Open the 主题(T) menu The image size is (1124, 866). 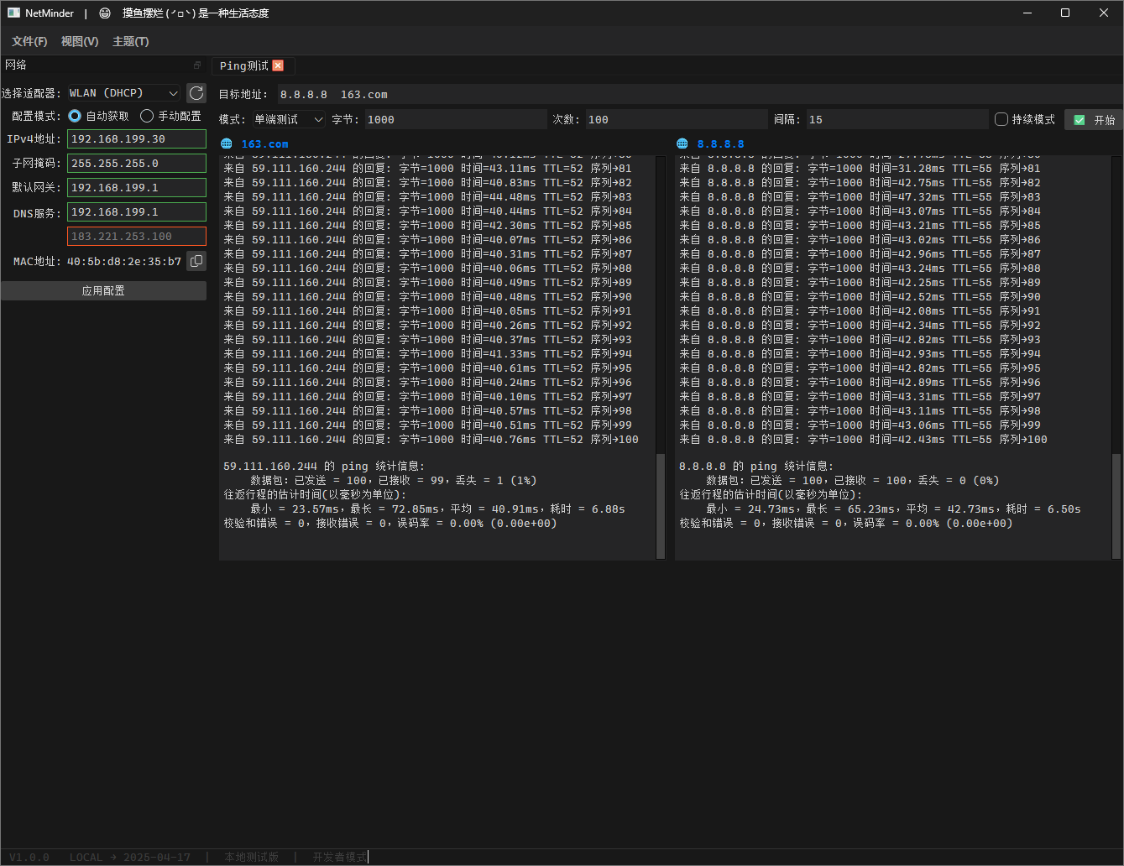pos(131,41)
